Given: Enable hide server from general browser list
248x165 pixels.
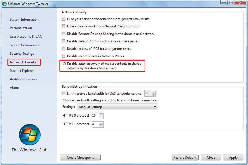Looking at the screenshot, I should point(63,19).
